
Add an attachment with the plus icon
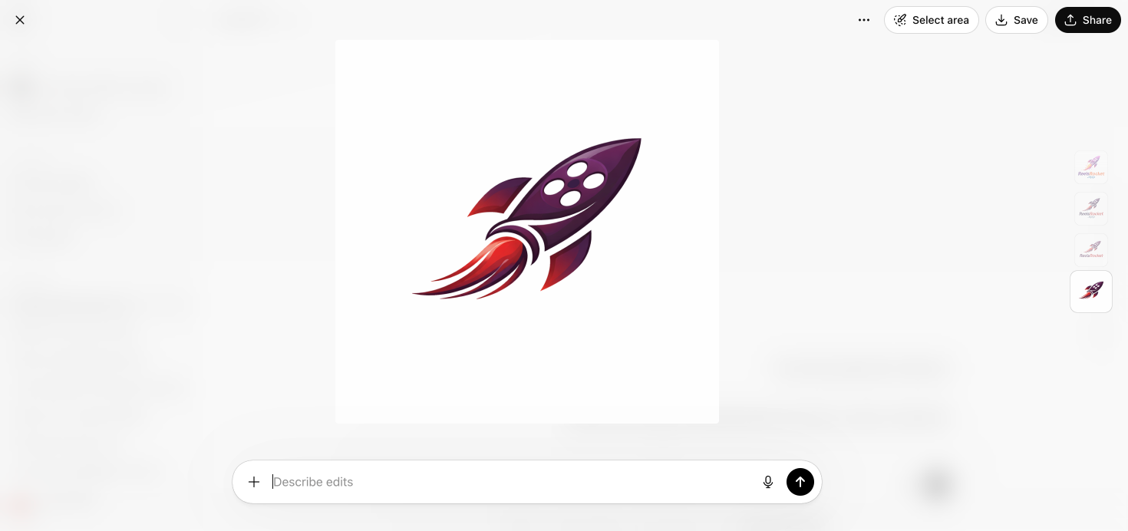pos(254,482)
